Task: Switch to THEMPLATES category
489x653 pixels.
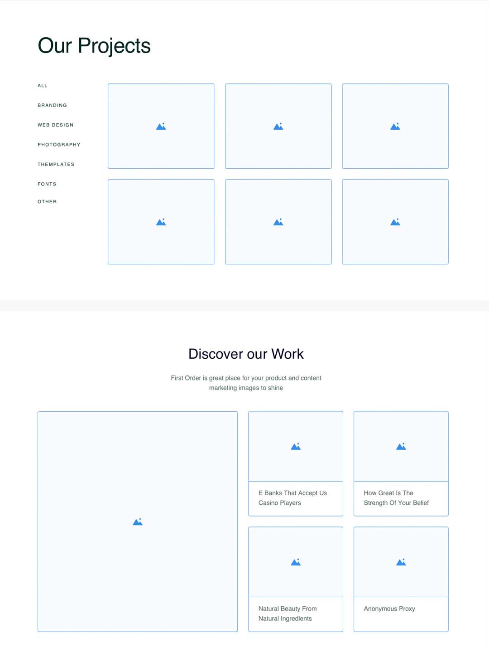Action: (x=56, y=165)
